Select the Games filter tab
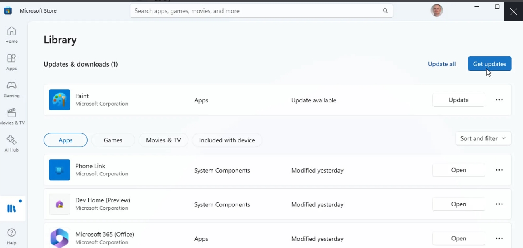 coord(113,140)
